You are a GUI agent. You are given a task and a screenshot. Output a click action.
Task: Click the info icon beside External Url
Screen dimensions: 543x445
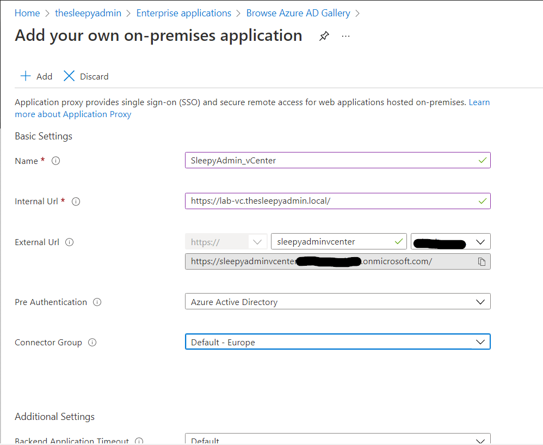pyautogui.click(x=70, y=242)
